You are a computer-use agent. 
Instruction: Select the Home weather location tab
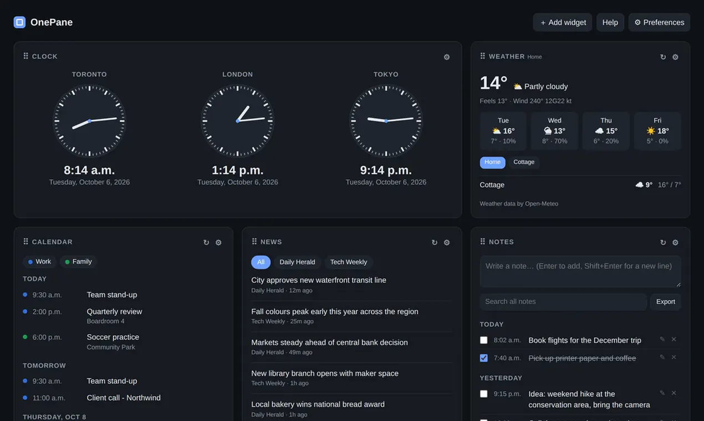click(492, 162)
